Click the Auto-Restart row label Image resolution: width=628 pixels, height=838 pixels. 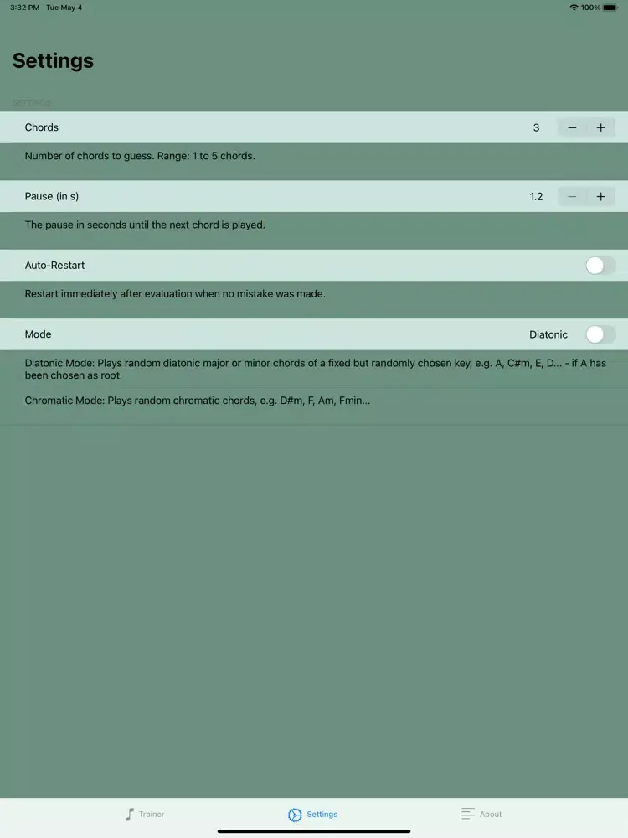54,265
